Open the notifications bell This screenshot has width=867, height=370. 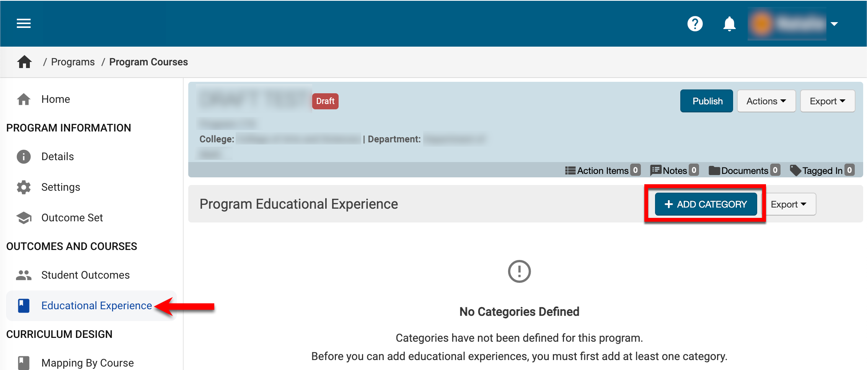click(729, 24)
